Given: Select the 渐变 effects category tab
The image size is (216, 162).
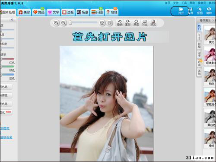Looking at the screenshot, I should (199, 54).
